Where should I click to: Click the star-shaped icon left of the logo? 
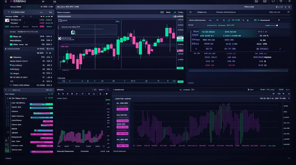6,1
